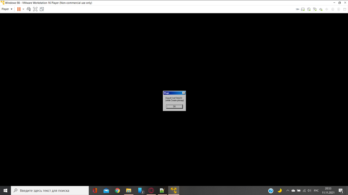The image size is (348, 195).
Task: Click OK in the Blupi error dialog
Action: [x=174, y=106]
